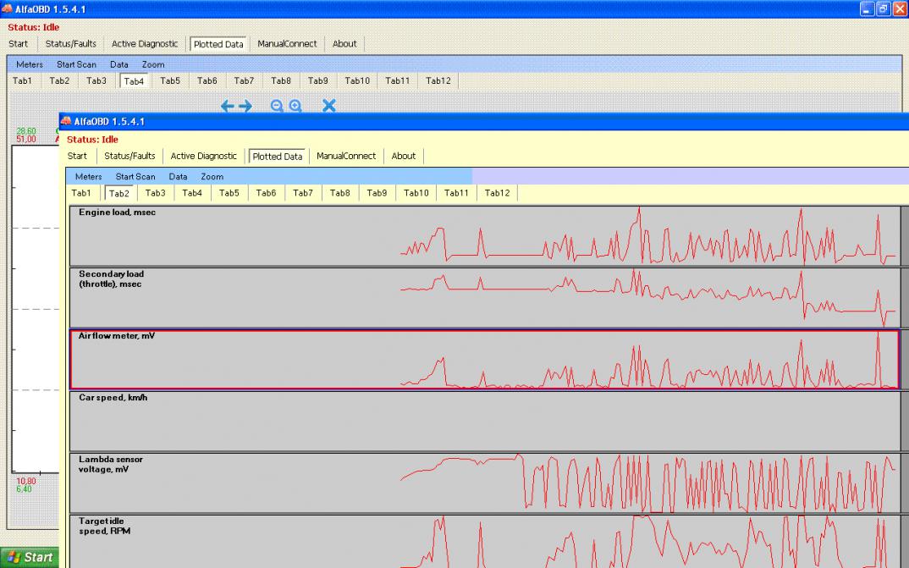Select Tab12 in the foreground window
The image size is (909, 568).
tap(498, 193)
